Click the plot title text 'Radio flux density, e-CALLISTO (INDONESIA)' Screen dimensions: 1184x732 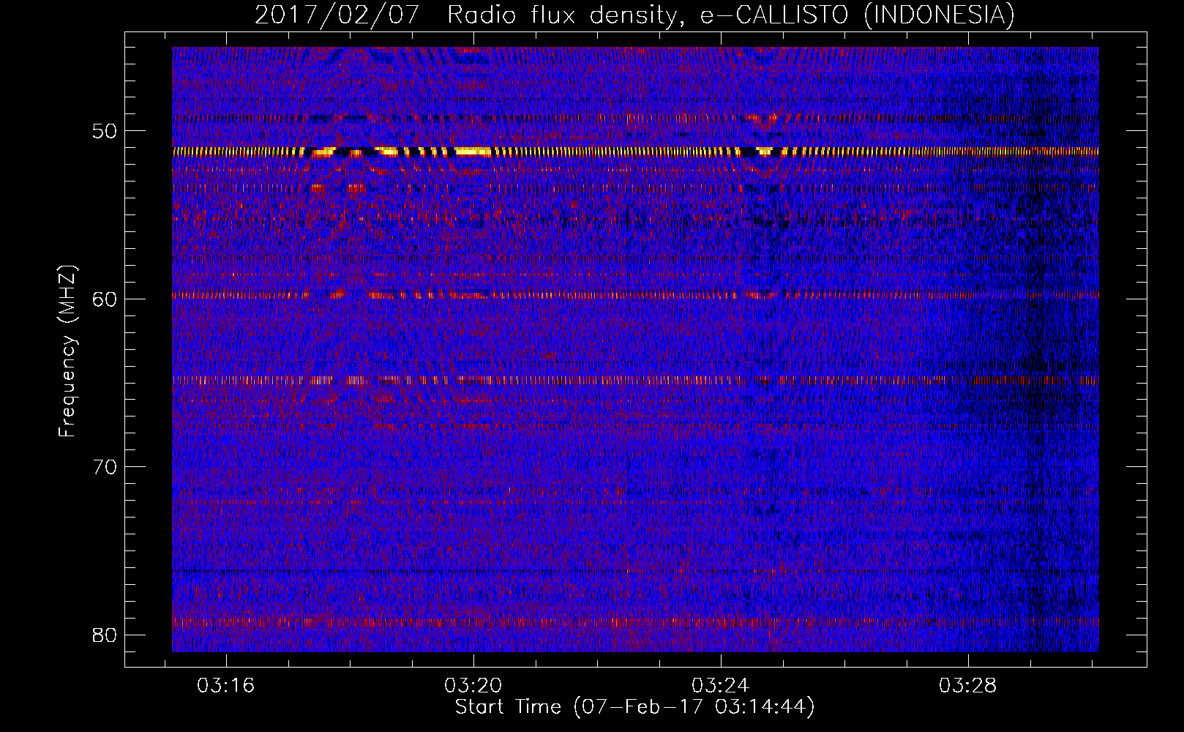click(730, 15)
